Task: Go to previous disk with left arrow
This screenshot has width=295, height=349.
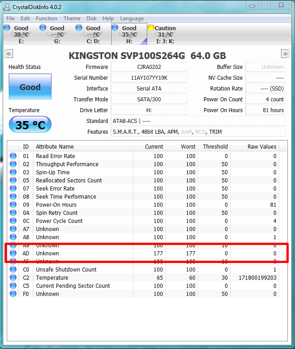Action: 9,54
